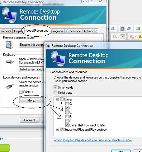Expand Supported Plug and Play devices node
Screen dimensions: 142x152
pos(58,130)
